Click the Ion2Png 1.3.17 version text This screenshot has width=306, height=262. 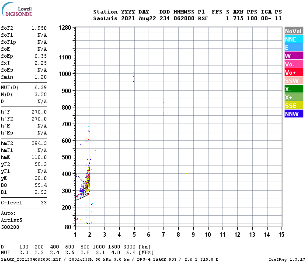coord(287,259)
